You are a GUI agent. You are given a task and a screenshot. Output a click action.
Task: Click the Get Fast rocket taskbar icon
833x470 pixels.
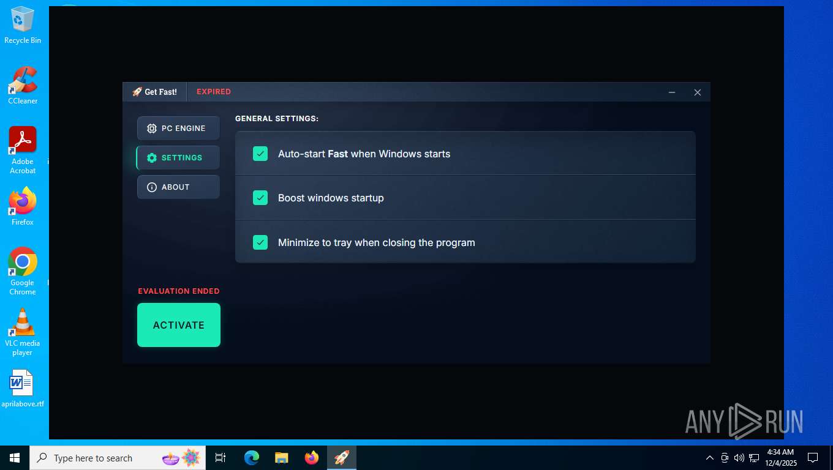pyautogui.click(x=342, y=458)
